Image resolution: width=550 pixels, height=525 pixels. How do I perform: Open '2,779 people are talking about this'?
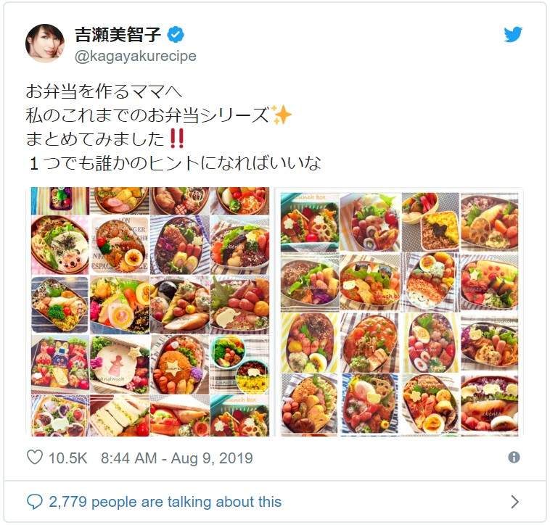tap(165, 502)
